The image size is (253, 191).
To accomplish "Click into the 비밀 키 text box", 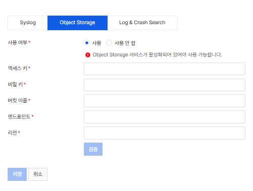I will click(x=165, y=85).
